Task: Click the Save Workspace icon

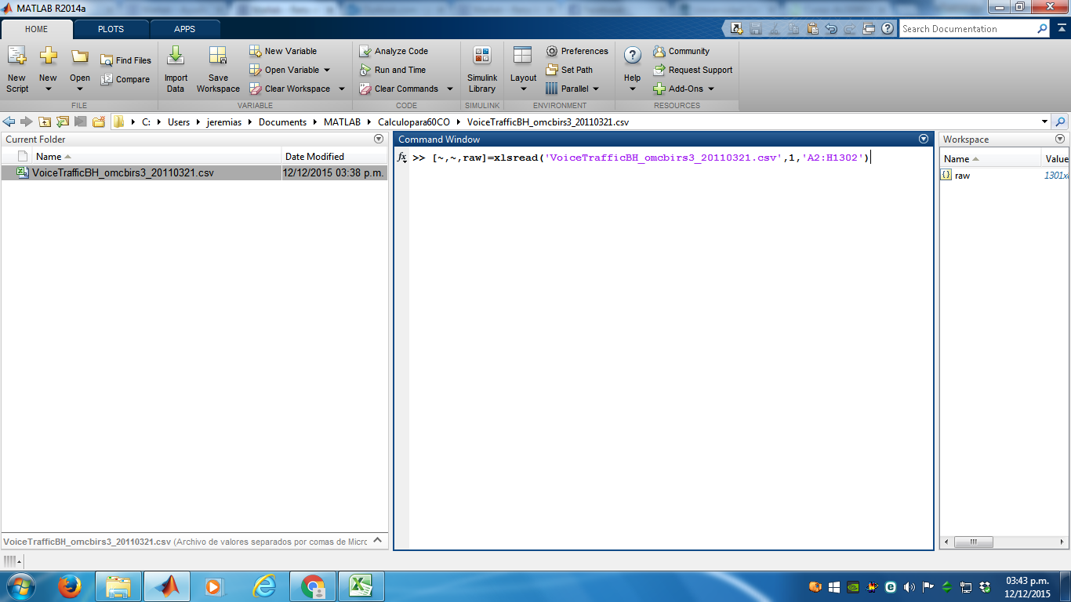Action: 218,56
